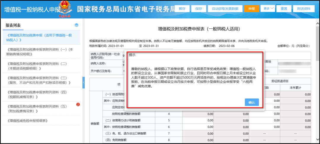Open 附列资料（一）本期销售情况明细
The width and height of the screenshot is (320, 144).
click(x=41, y=52)
